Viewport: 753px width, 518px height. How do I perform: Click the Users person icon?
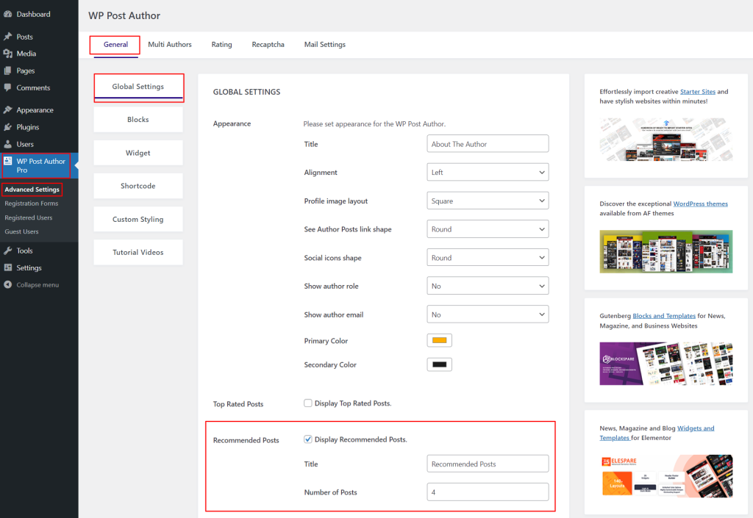click(x=7, y=144)
